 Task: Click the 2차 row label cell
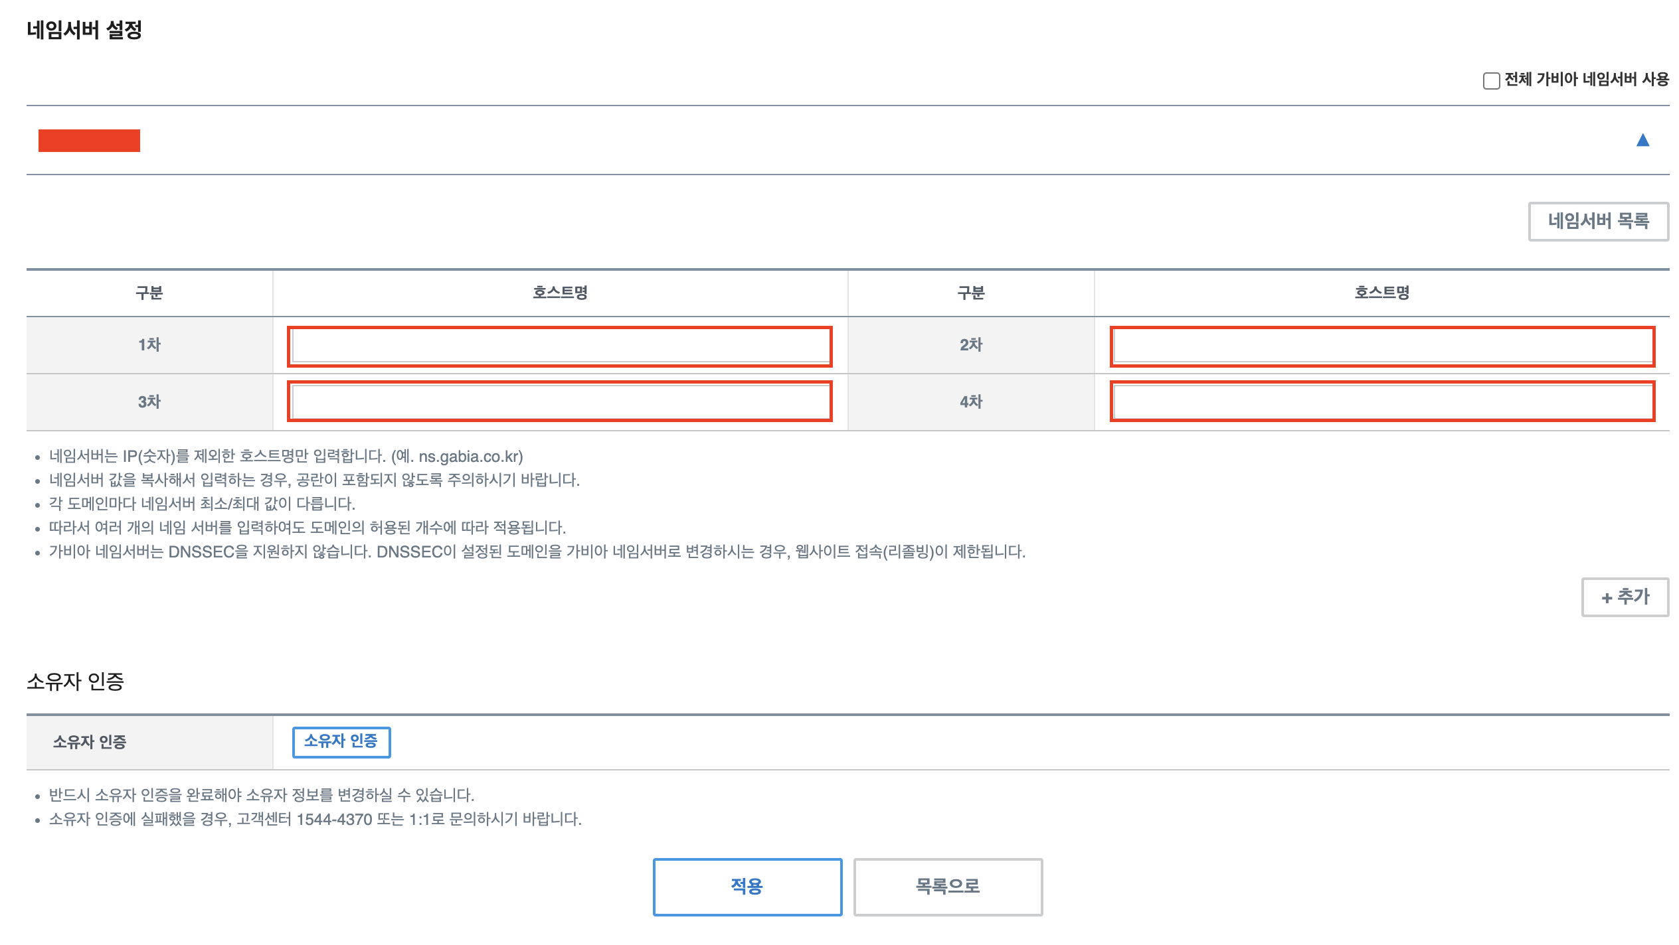pyautogui.click(x=970, y=345)
